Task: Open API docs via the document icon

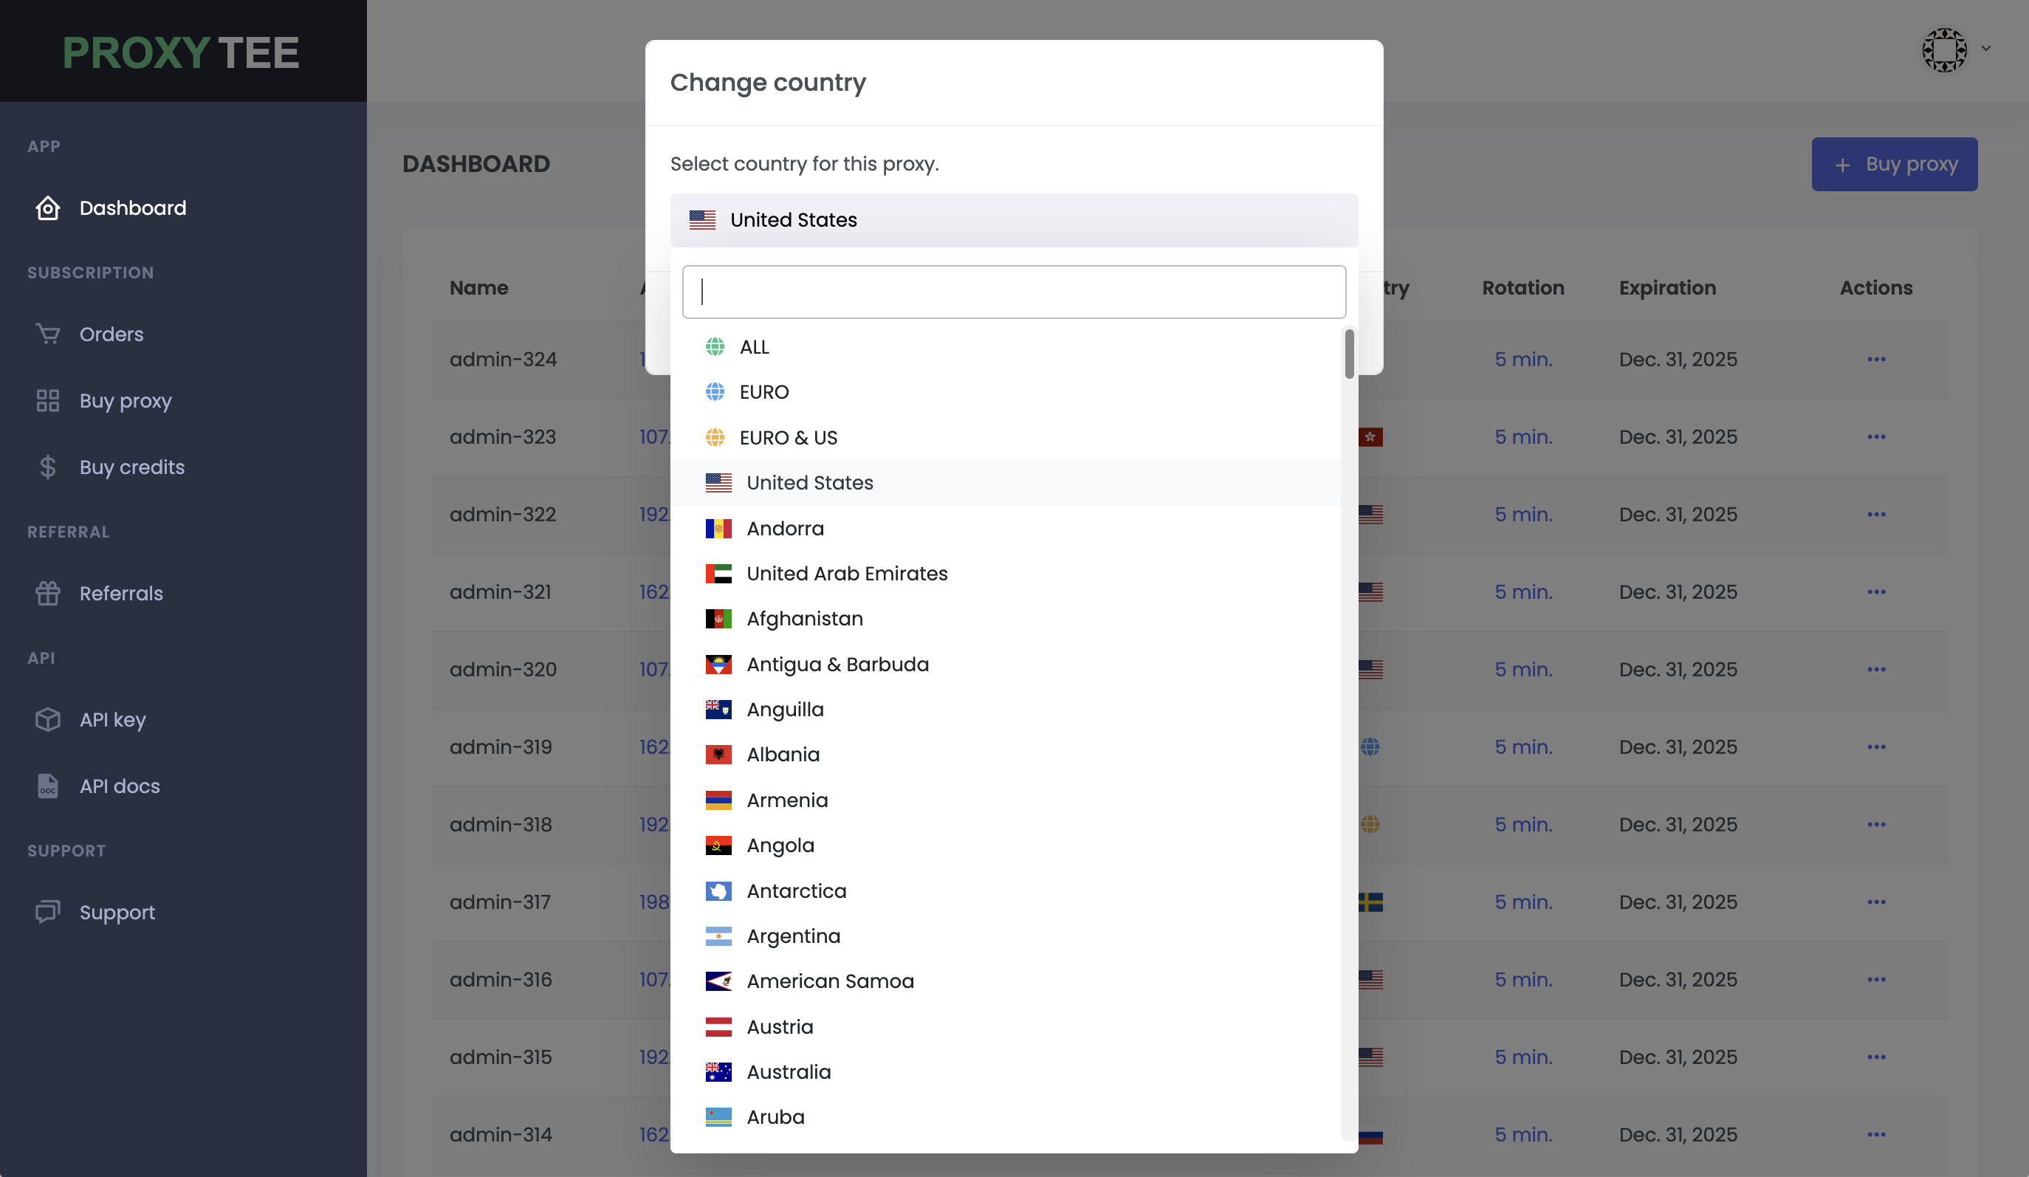Action: point(47,786)
